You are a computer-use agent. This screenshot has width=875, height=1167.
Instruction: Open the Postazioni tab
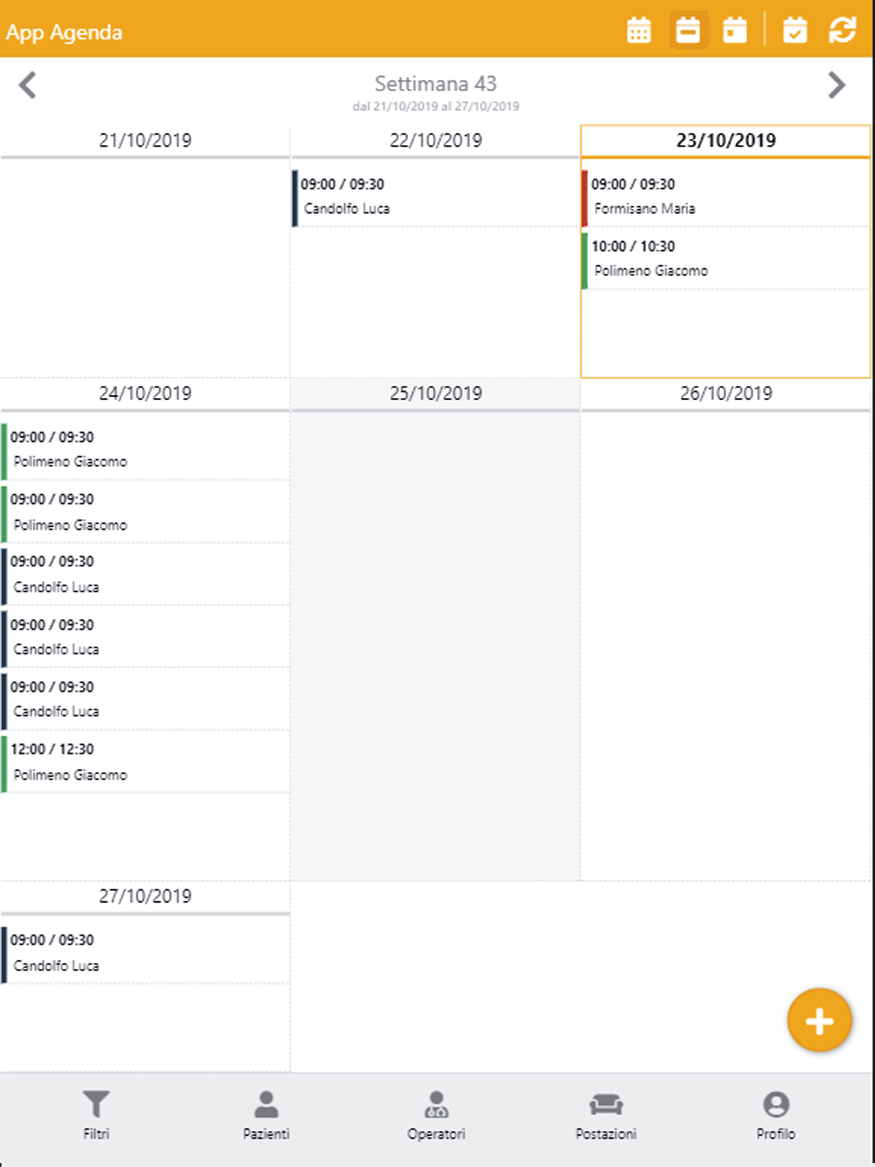[606, 1116]
